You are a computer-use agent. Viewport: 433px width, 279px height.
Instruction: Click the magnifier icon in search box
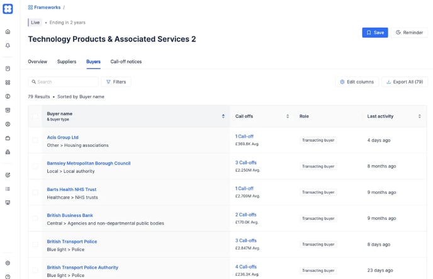click(x=34, y=82)
